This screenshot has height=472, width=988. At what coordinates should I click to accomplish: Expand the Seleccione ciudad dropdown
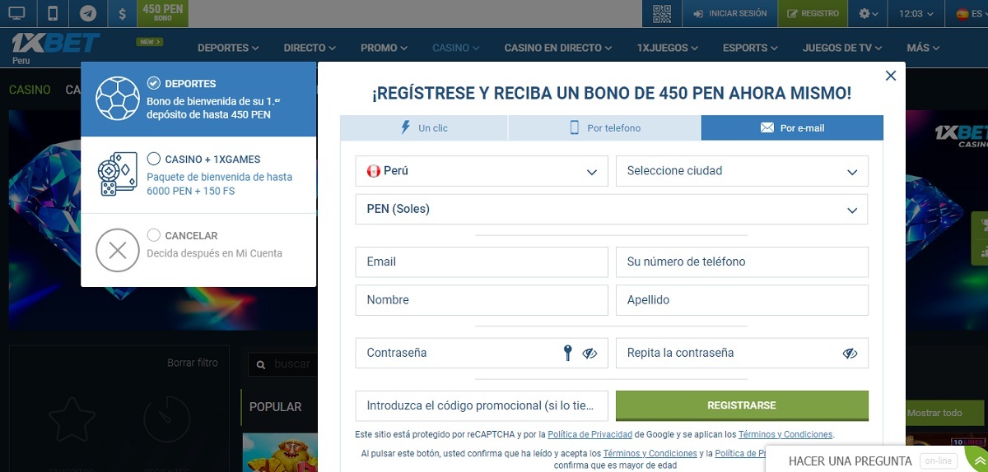click(741, 171)
